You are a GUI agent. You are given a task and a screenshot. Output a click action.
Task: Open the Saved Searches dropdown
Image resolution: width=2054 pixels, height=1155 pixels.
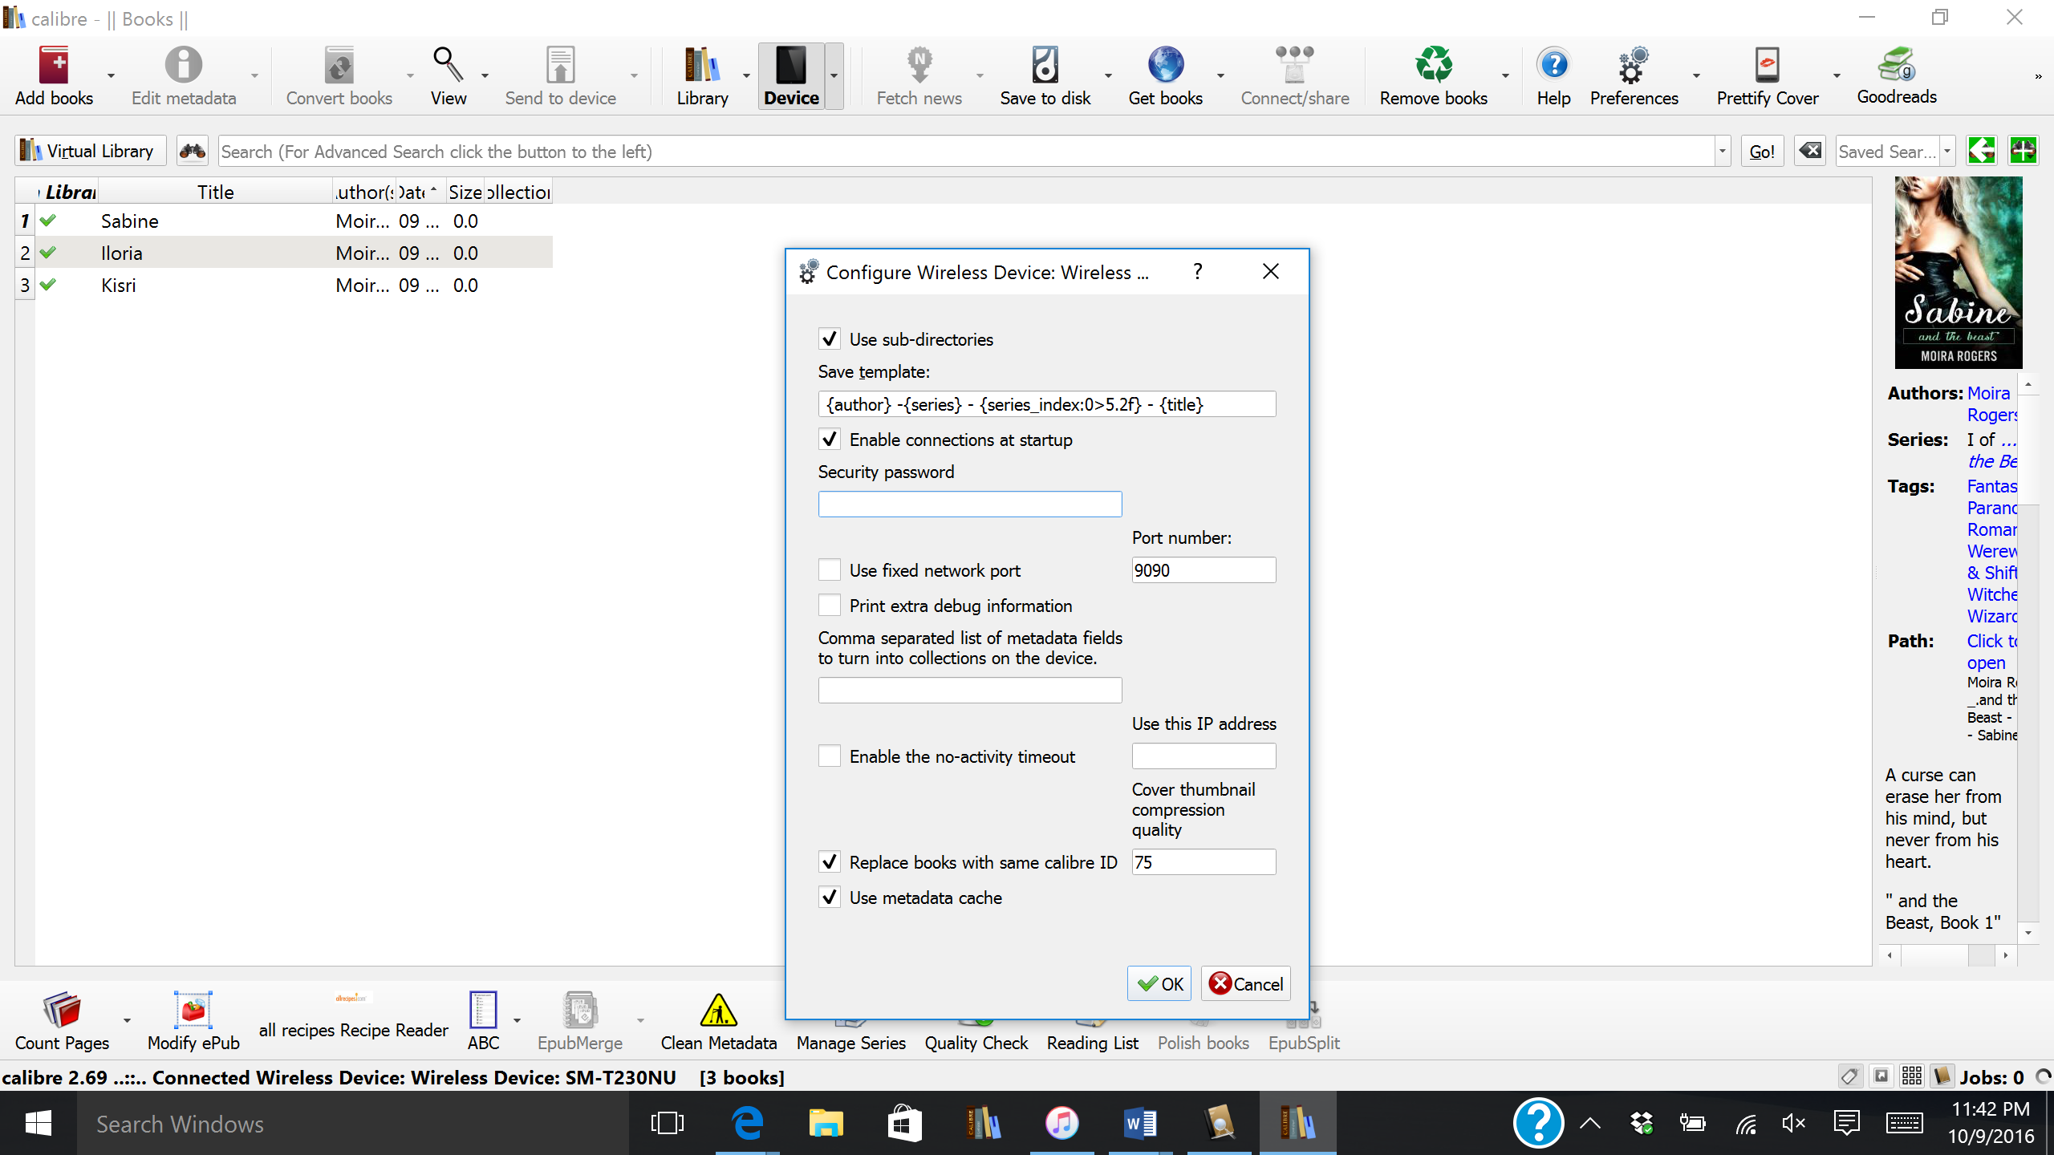pos(1947,151)
